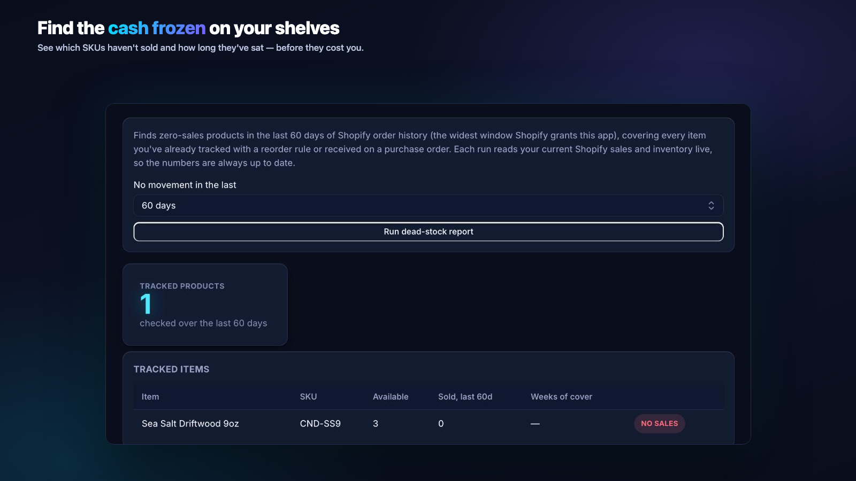Click the 'No movement in the last' label
Viewport: 856px width, 481px height.
pyautogui.click(x=185, y=185)
